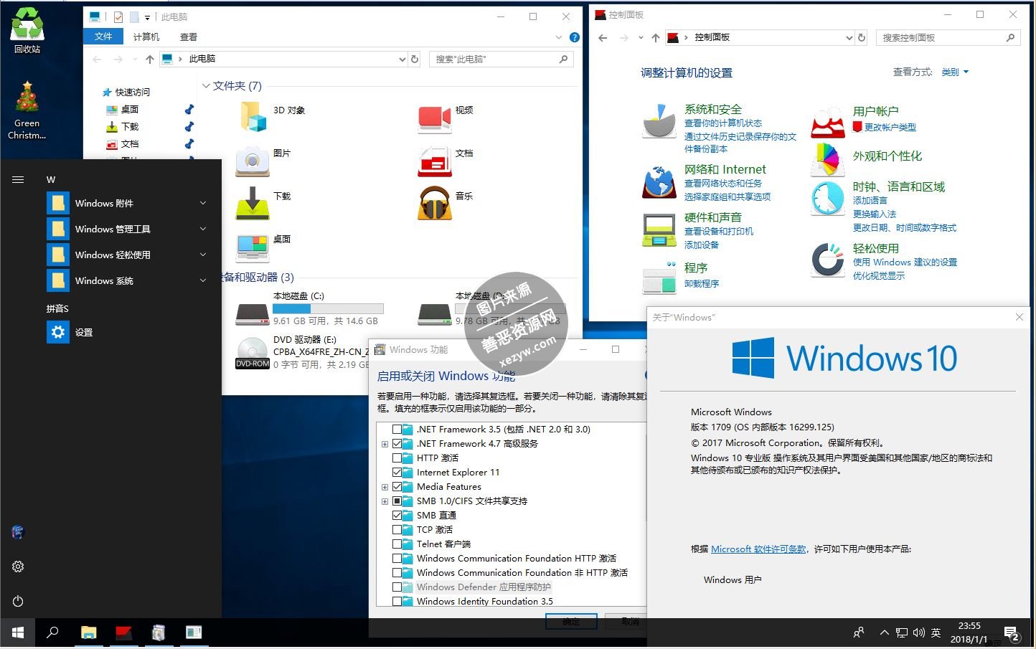Click the 外观和个性化 color fan icon
Screen dimensions: 1036x649
[x=828, y=159]
